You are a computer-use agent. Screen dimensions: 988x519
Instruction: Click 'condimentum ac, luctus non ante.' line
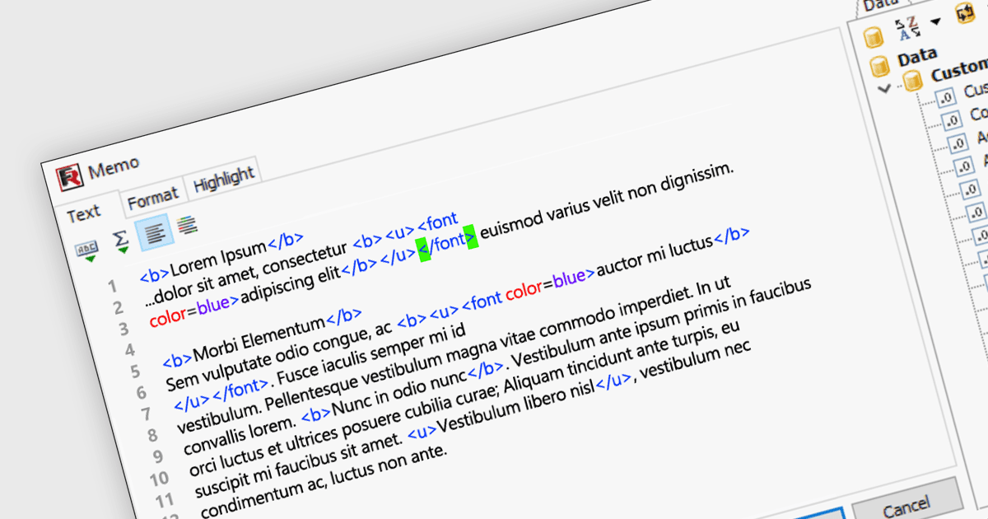pos(323,479)
